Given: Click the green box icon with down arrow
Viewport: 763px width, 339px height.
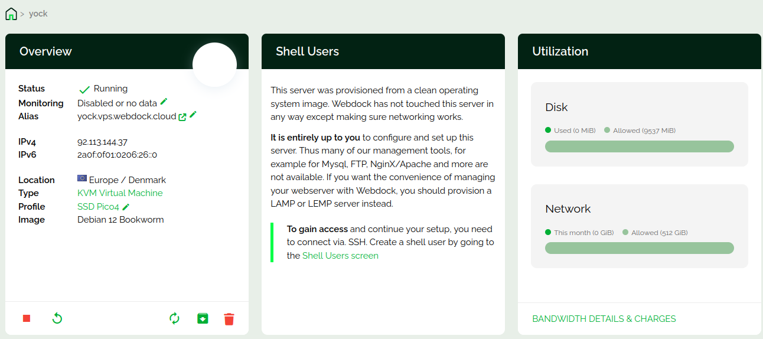Looking at the screenshot, I should pos(203,319).
